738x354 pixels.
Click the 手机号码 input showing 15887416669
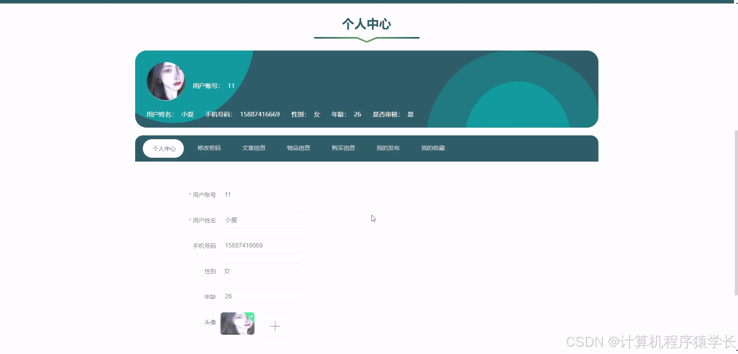(262, 245)
